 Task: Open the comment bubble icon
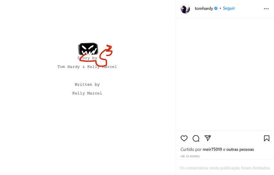click(x=196, y=138)
